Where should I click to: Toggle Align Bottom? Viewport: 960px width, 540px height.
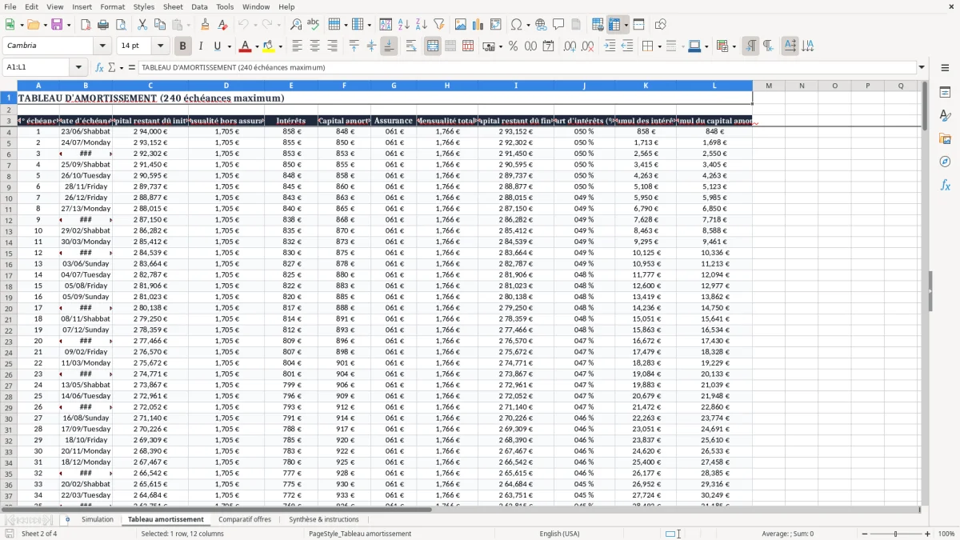point(389,46)
